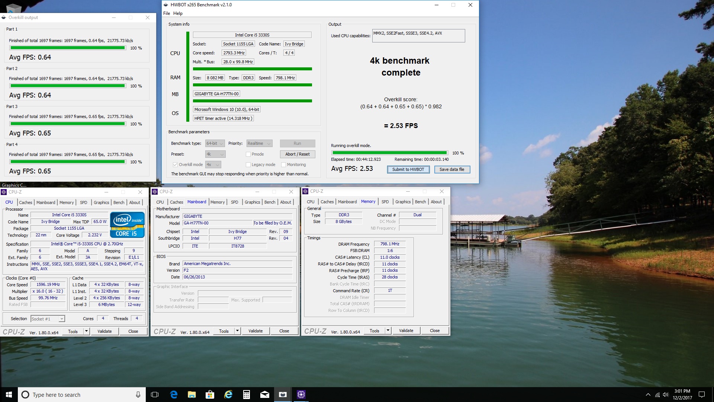Image resolution: width=714 pixels, height=402 pixels.
Task: Click title icon of CPU-Z Memory window
Action: click(x=305, y=191)
